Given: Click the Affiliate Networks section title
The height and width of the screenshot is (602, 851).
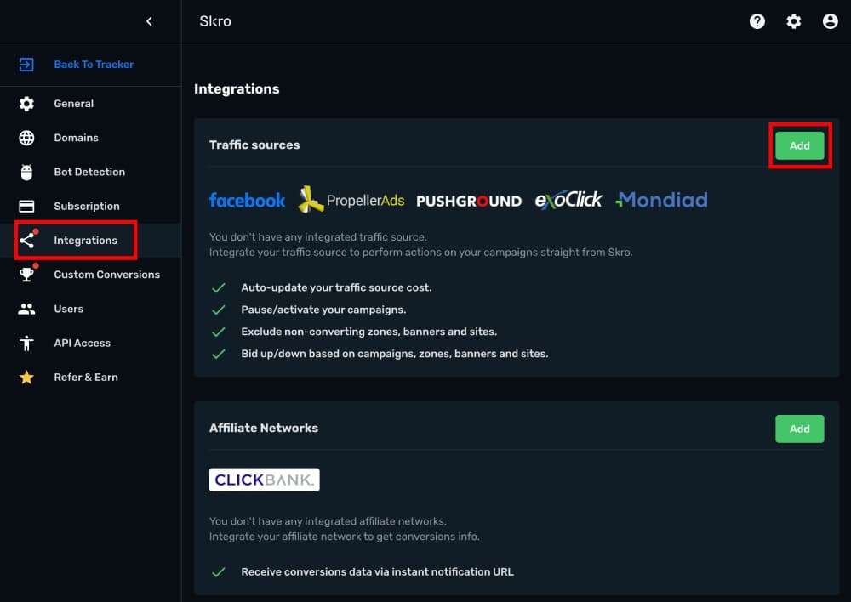Looking at the screenshot, I should coord(264,428).
